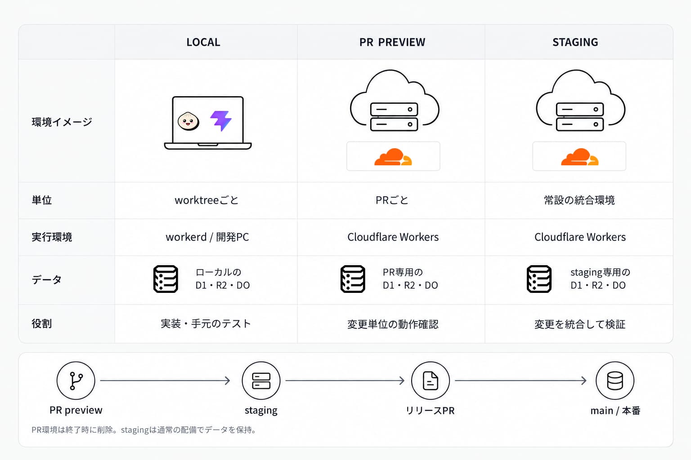Click the database icon beside ローカルの D1・R2・DO
This screenshot has height=460, width=691.
point(166,279)
